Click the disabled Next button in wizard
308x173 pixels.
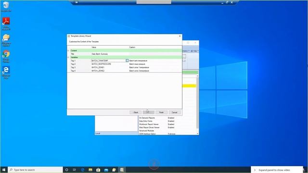pos(148,112)
